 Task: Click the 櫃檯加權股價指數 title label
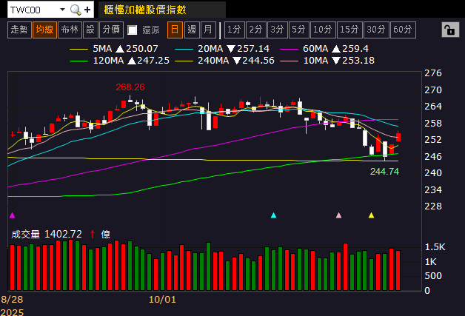145,10
